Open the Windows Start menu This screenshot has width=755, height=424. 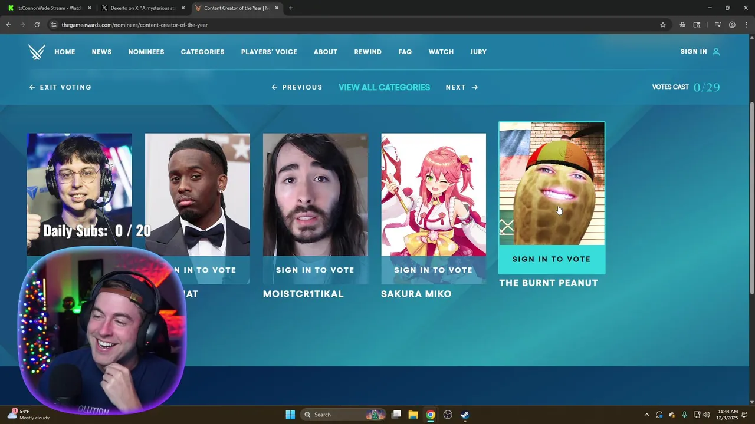pos(290,415)
